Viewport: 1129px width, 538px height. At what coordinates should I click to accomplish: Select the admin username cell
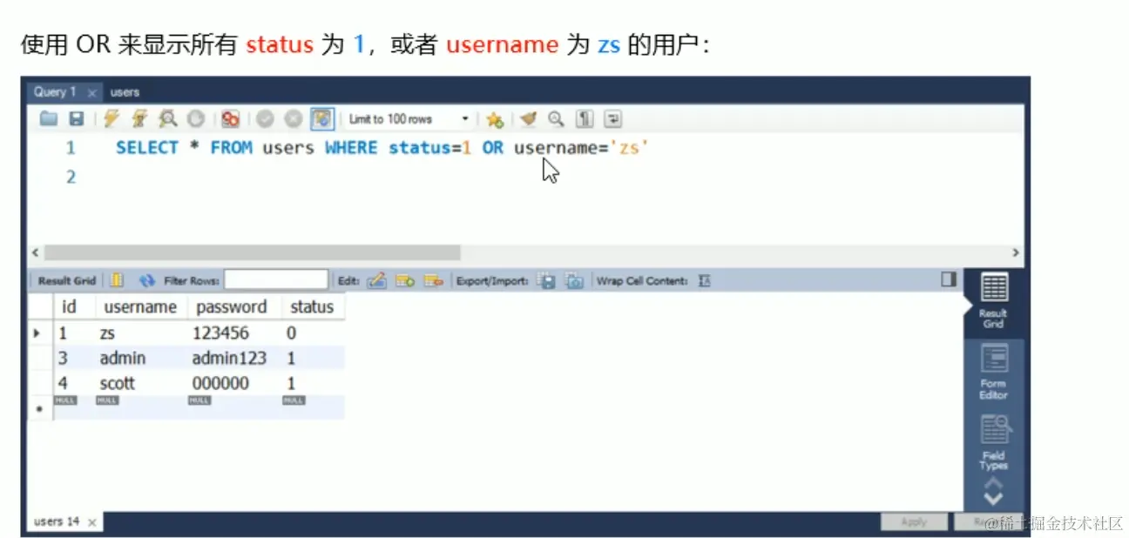click(x=141, y=358)
